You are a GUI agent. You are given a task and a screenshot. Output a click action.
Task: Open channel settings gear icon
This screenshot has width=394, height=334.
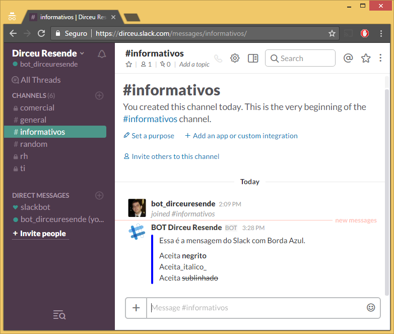tap(235, 58)
